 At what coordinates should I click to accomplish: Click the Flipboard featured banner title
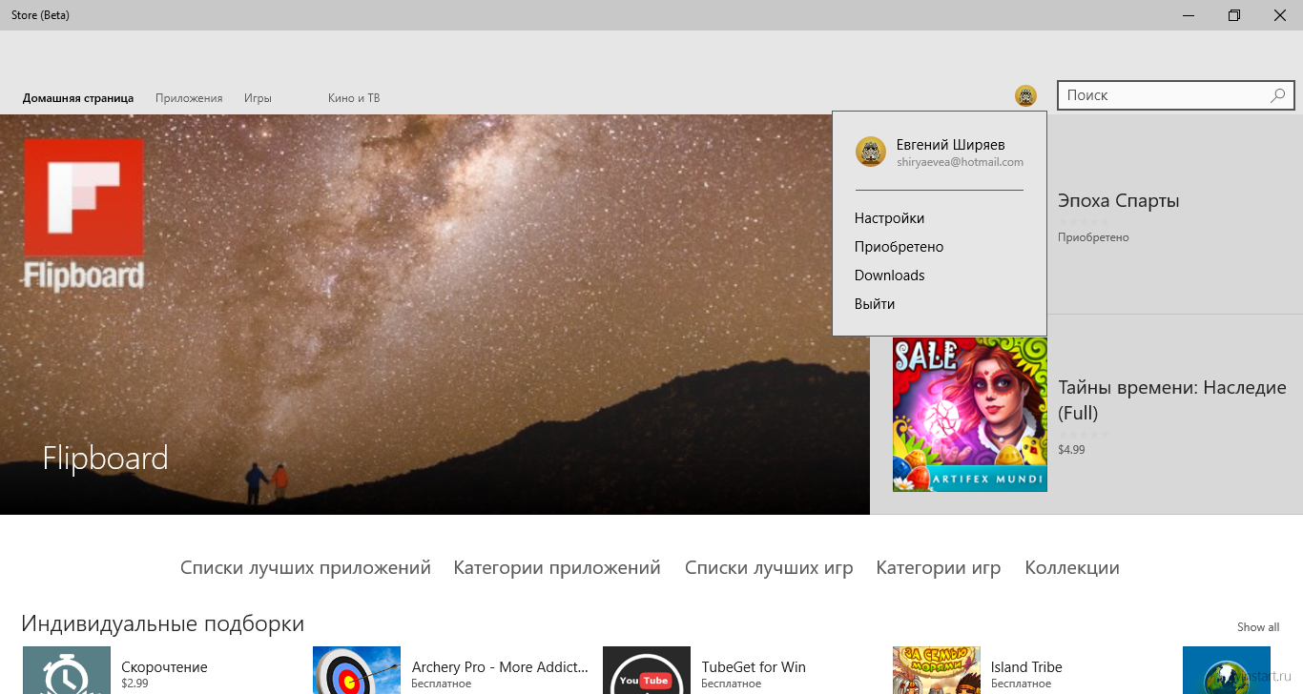click(x=105, y=459)
